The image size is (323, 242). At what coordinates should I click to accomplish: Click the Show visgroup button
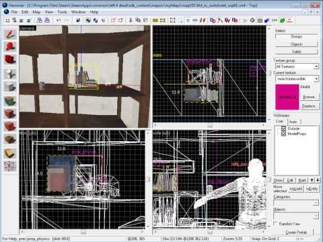(279, 180)
